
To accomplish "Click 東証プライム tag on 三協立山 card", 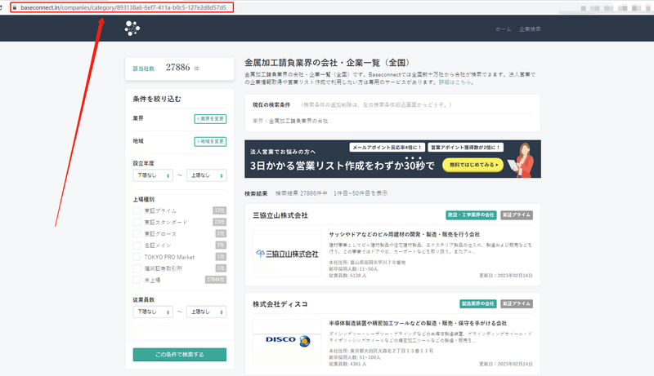I will [517, 215].
